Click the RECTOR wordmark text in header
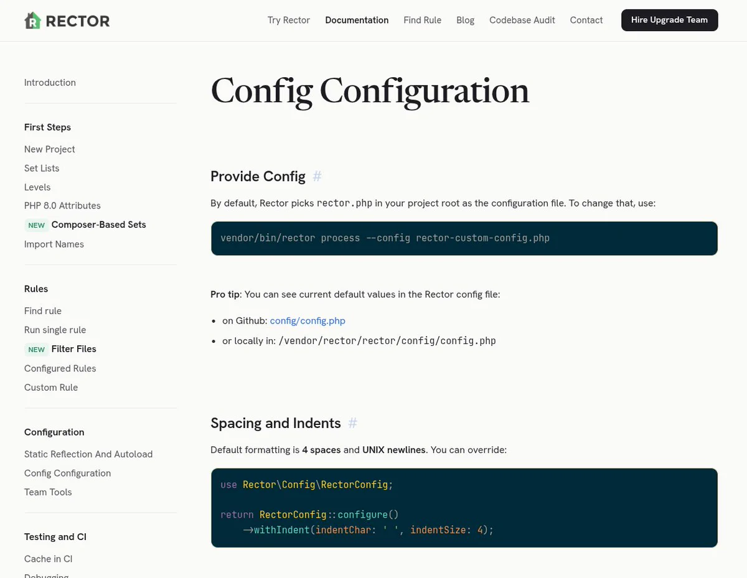 pyautogui.click(x=78, y=21)
